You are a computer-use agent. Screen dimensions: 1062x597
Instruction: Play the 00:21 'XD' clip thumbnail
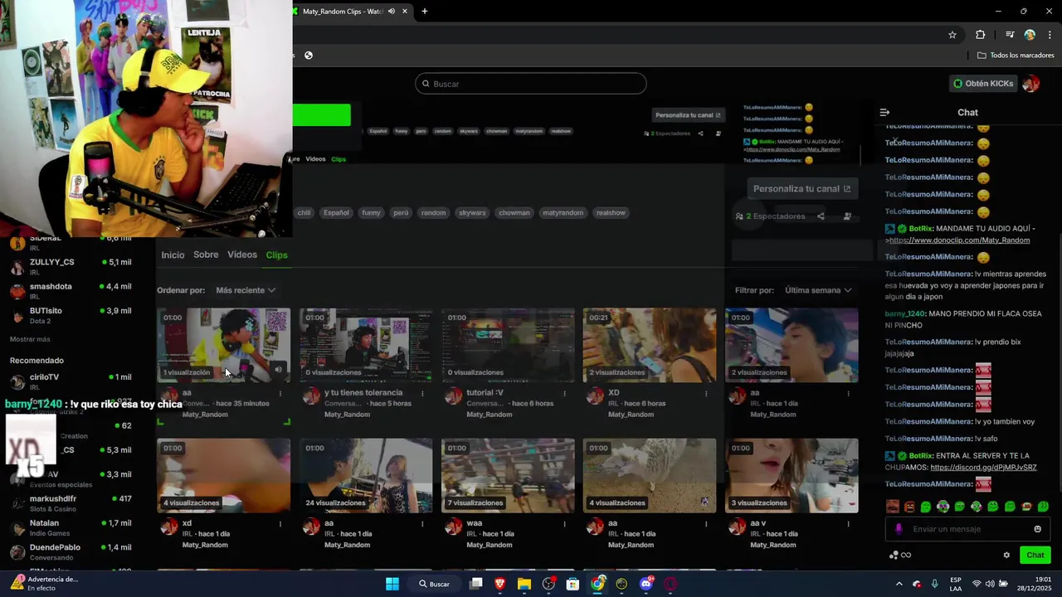pos(650,345)
